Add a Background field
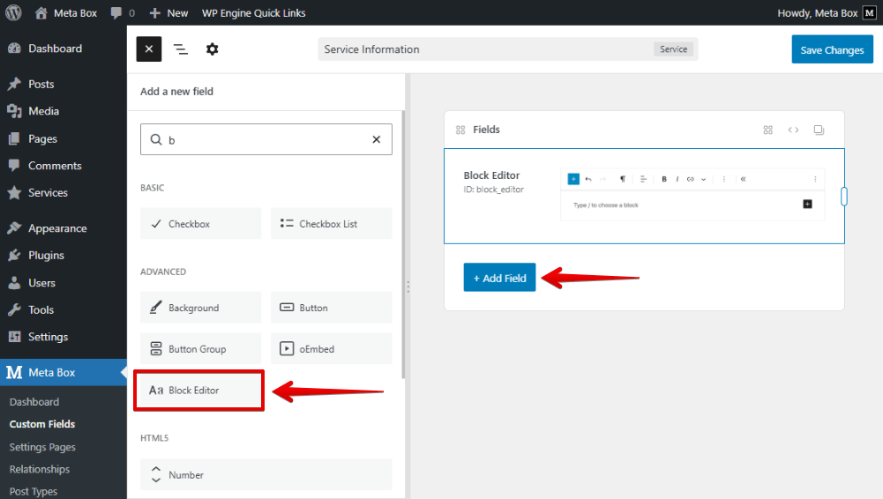This screenshot has width=883, height=499. pos(201,307)
